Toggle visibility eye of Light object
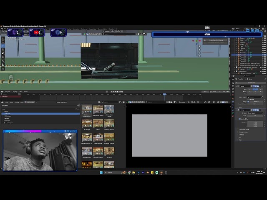The width and height of the screenshot is (267, 200). tap(263, 46)
